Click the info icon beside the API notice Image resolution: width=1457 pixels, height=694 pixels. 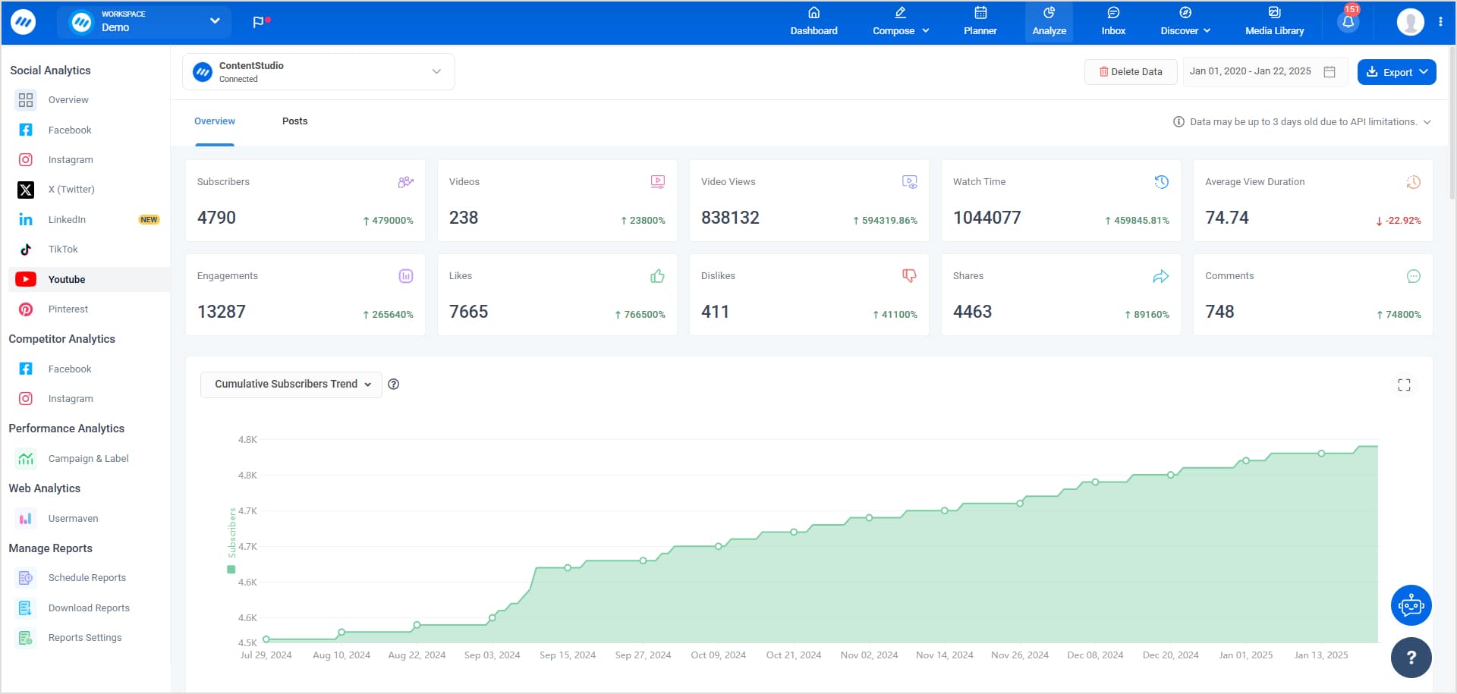point(1179,122)
